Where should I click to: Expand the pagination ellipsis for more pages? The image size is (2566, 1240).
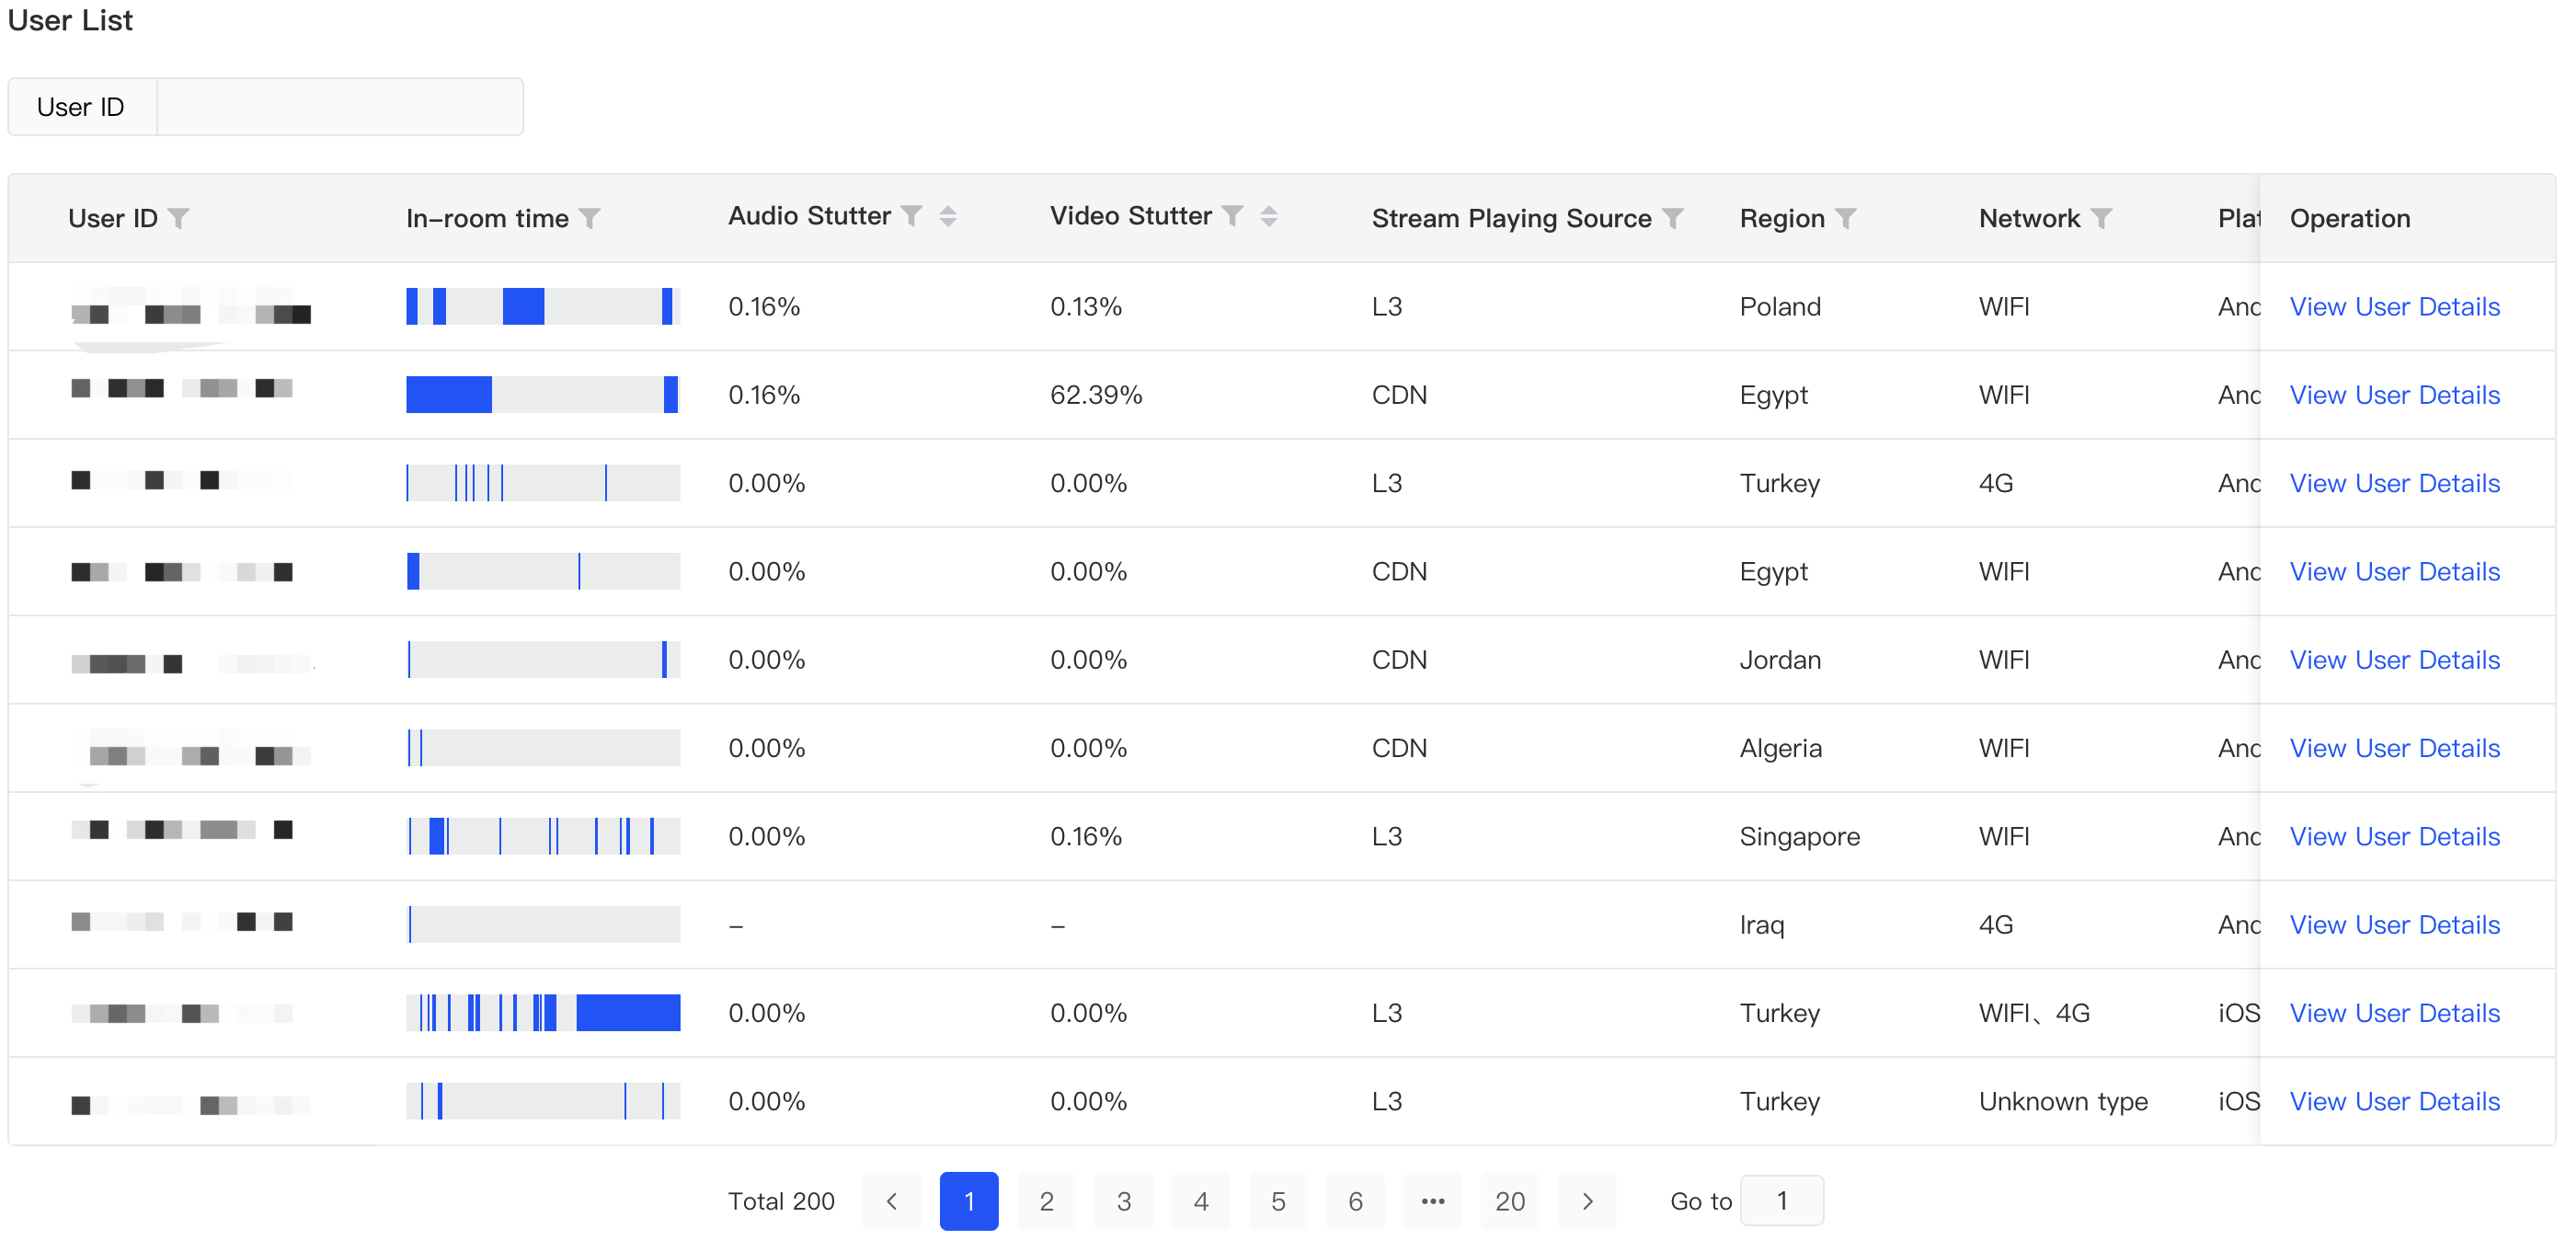click(1432, 1201)
